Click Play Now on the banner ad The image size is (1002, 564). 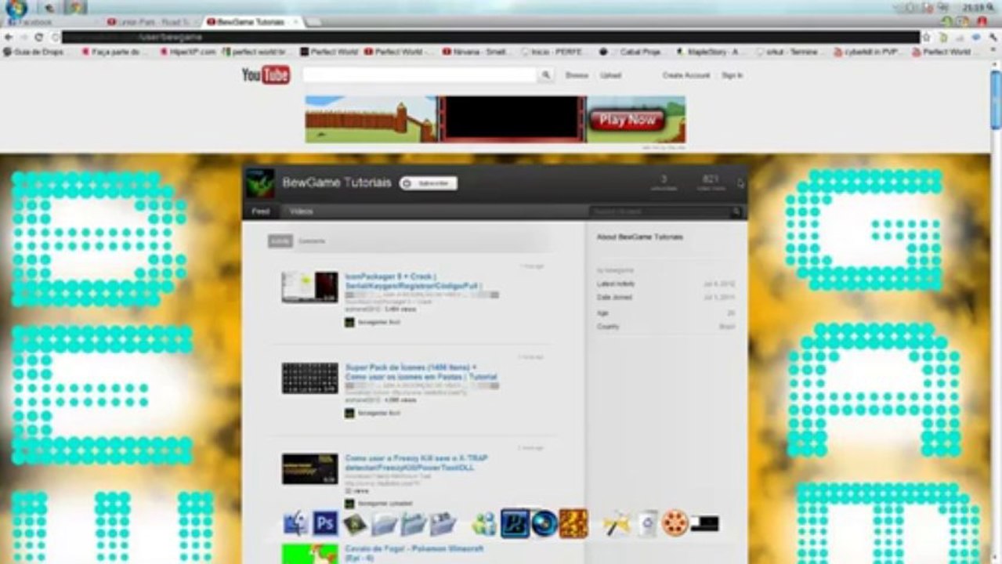click(x=628, y=120)
